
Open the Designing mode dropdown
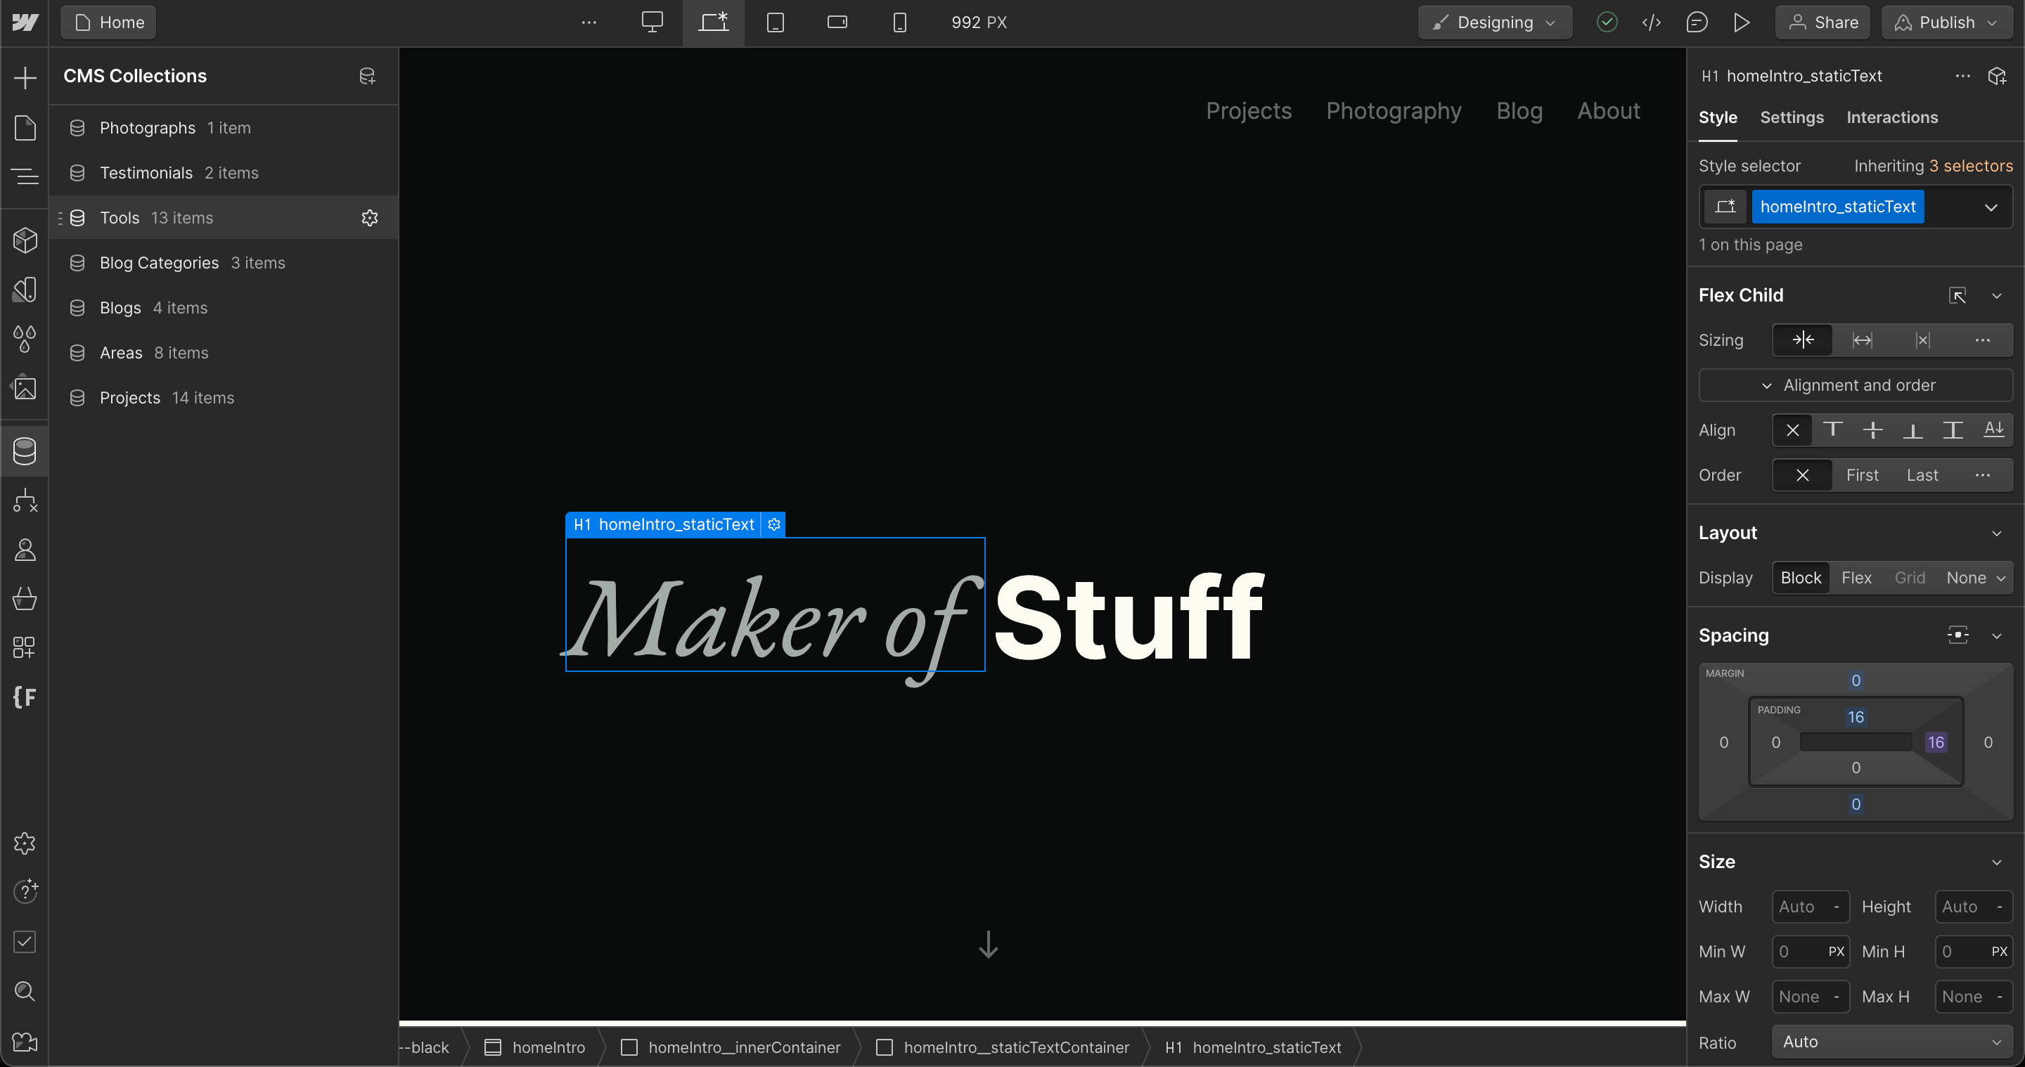[x=1493, y=22]
